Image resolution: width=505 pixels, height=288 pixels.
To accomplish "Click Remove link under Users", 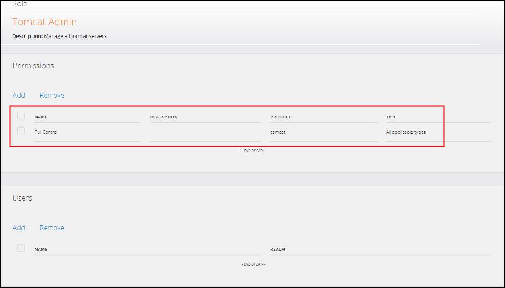I will coord(52,228).
